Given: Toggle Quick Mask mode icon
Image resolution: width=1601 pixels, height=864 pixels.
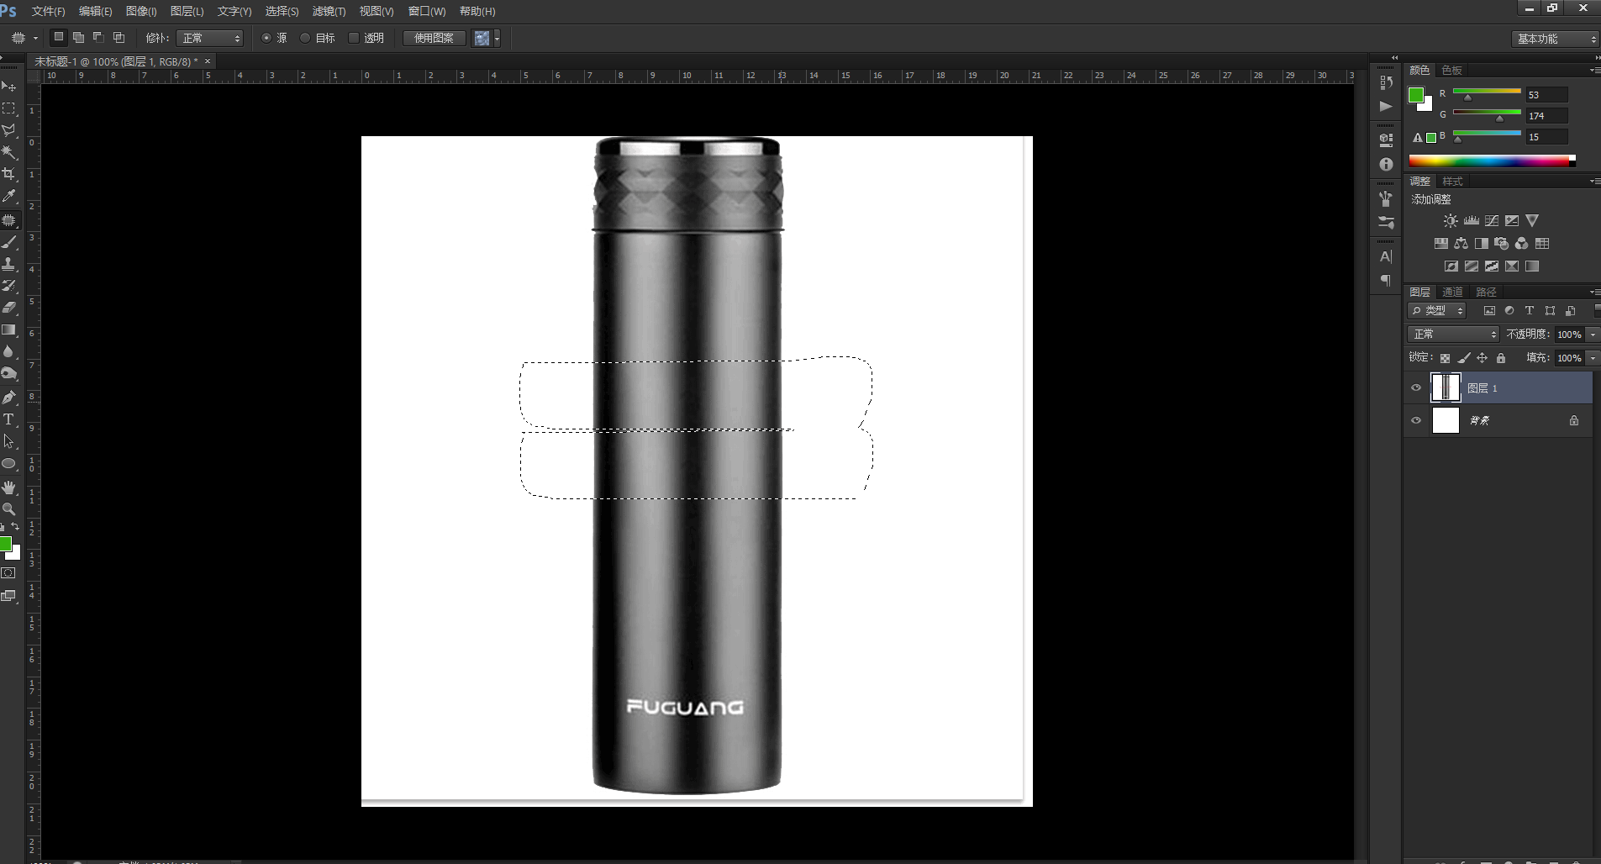Looking at the screenshot, I should pos(8,573).
